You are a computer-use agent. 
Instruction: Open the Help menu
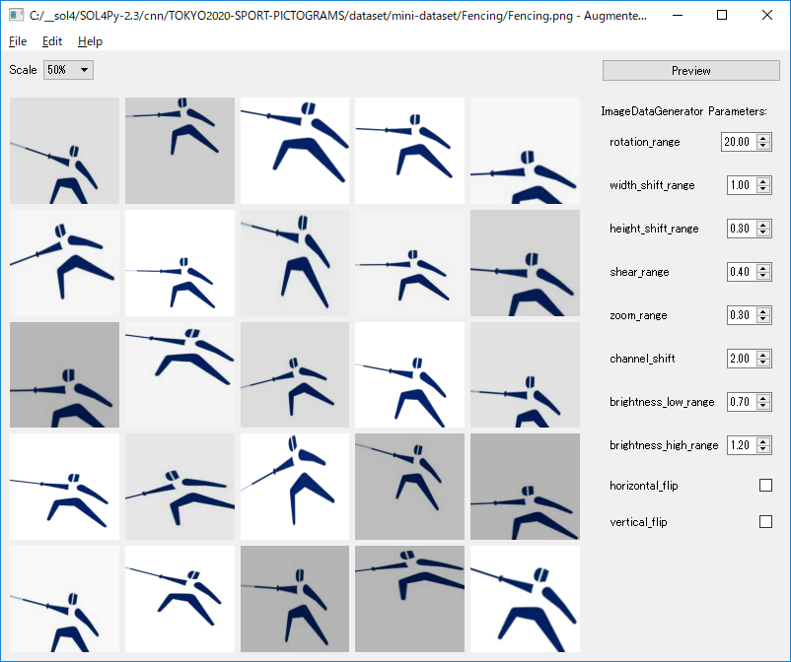pyautogui.click(x=90, y=41)
